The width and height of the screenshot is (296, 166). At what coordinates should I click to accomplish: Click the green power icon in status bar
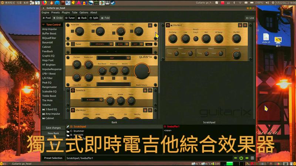[x=241, y=158]
